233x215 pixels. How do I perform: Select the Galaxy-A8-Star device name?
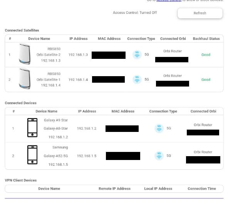[56, 128]
